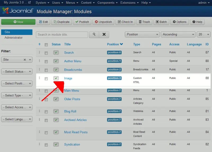Toggle published status of Most Read Posts
The height and width of the screenshot is (152, 212).
pyautogui.click(x=56, y=132)
